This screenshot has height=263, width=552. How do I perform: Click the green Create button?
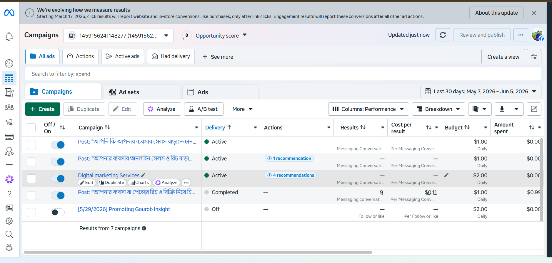pyautogui.click(x=43, y=109)
